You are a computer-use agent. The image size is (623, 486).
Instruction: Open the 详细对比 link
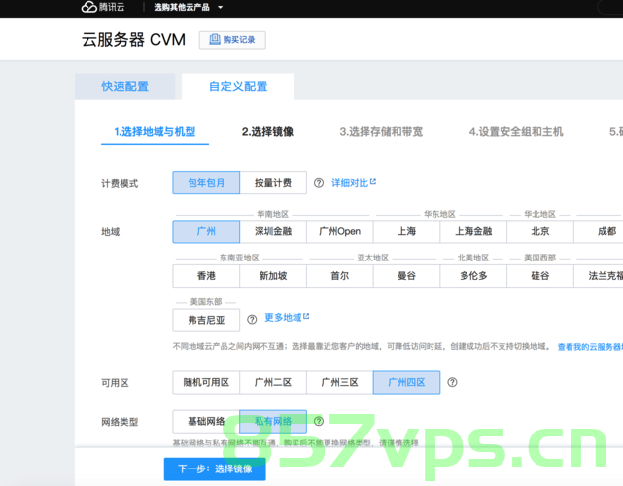tap(354, 183)
